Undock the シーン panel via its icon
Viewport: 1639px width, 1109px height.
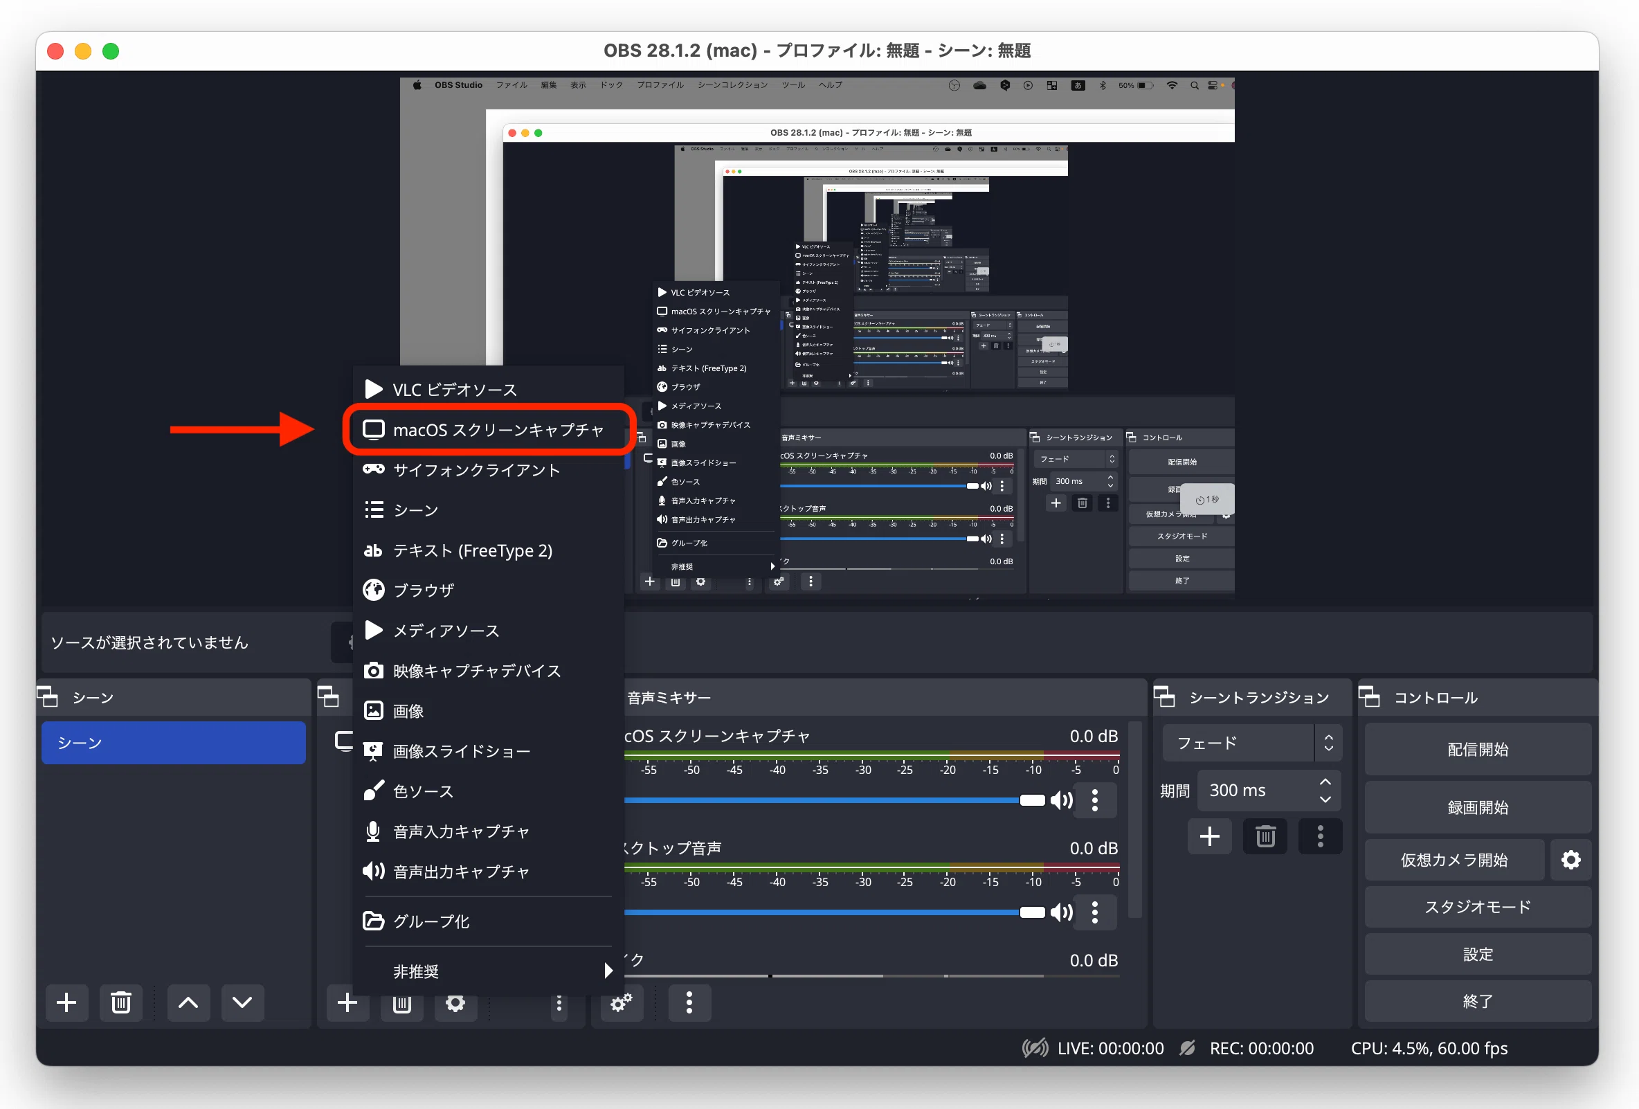tap(47, 697)
